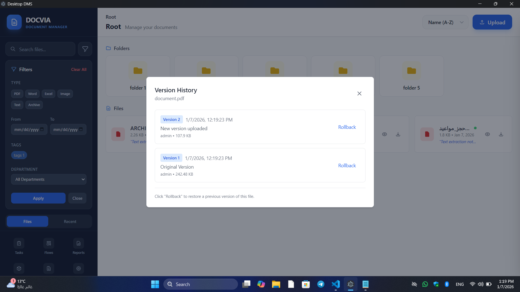Click the document icon below Flows
520x292 pixels.
pyautogui.click(x=49, y=268)
